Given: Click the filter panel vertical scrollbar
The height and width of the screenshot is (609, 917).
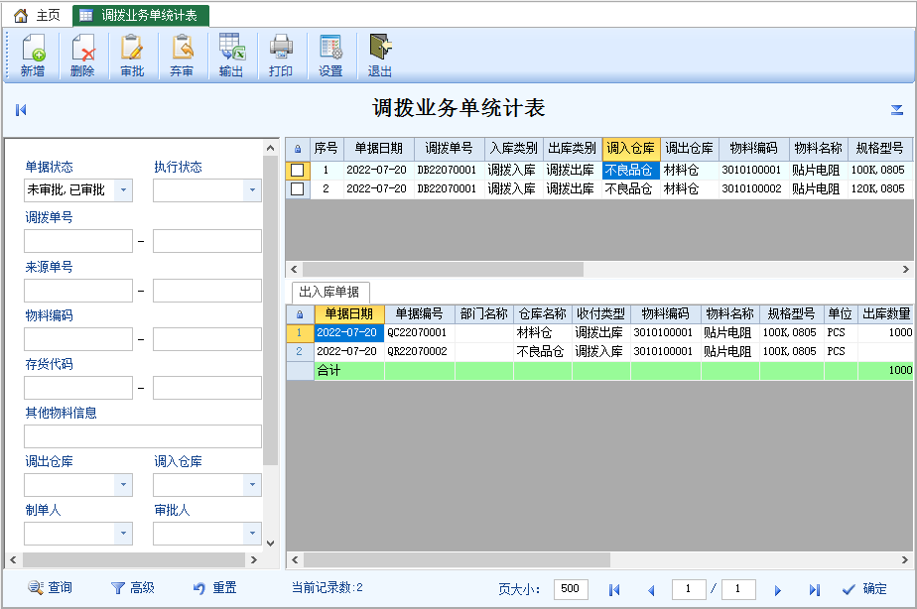Looking at the screenshot, I should click(x=270, y=309).
